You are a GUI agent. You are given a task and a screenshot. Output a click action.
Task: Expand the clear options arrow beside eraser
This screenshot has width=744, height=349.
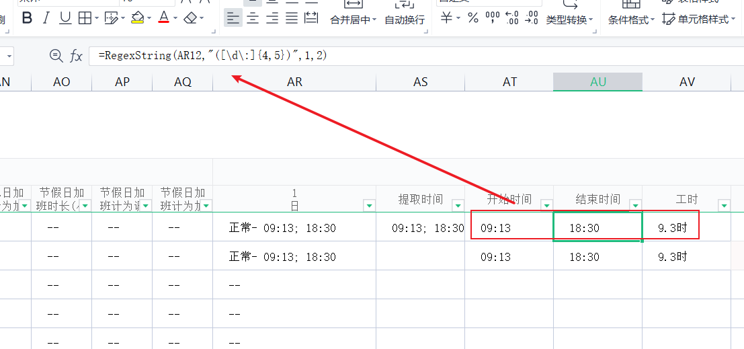202,19
